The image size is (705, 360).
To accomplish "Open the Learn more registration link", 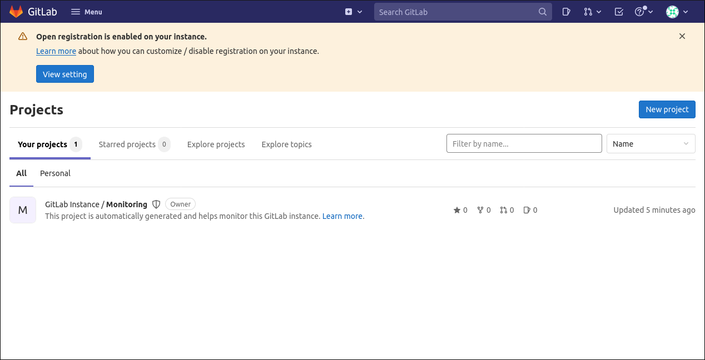I will click(56, 51).
